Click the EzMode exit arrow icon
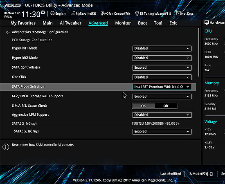Screen dimensions: 225x184 (x=211, y=174)
